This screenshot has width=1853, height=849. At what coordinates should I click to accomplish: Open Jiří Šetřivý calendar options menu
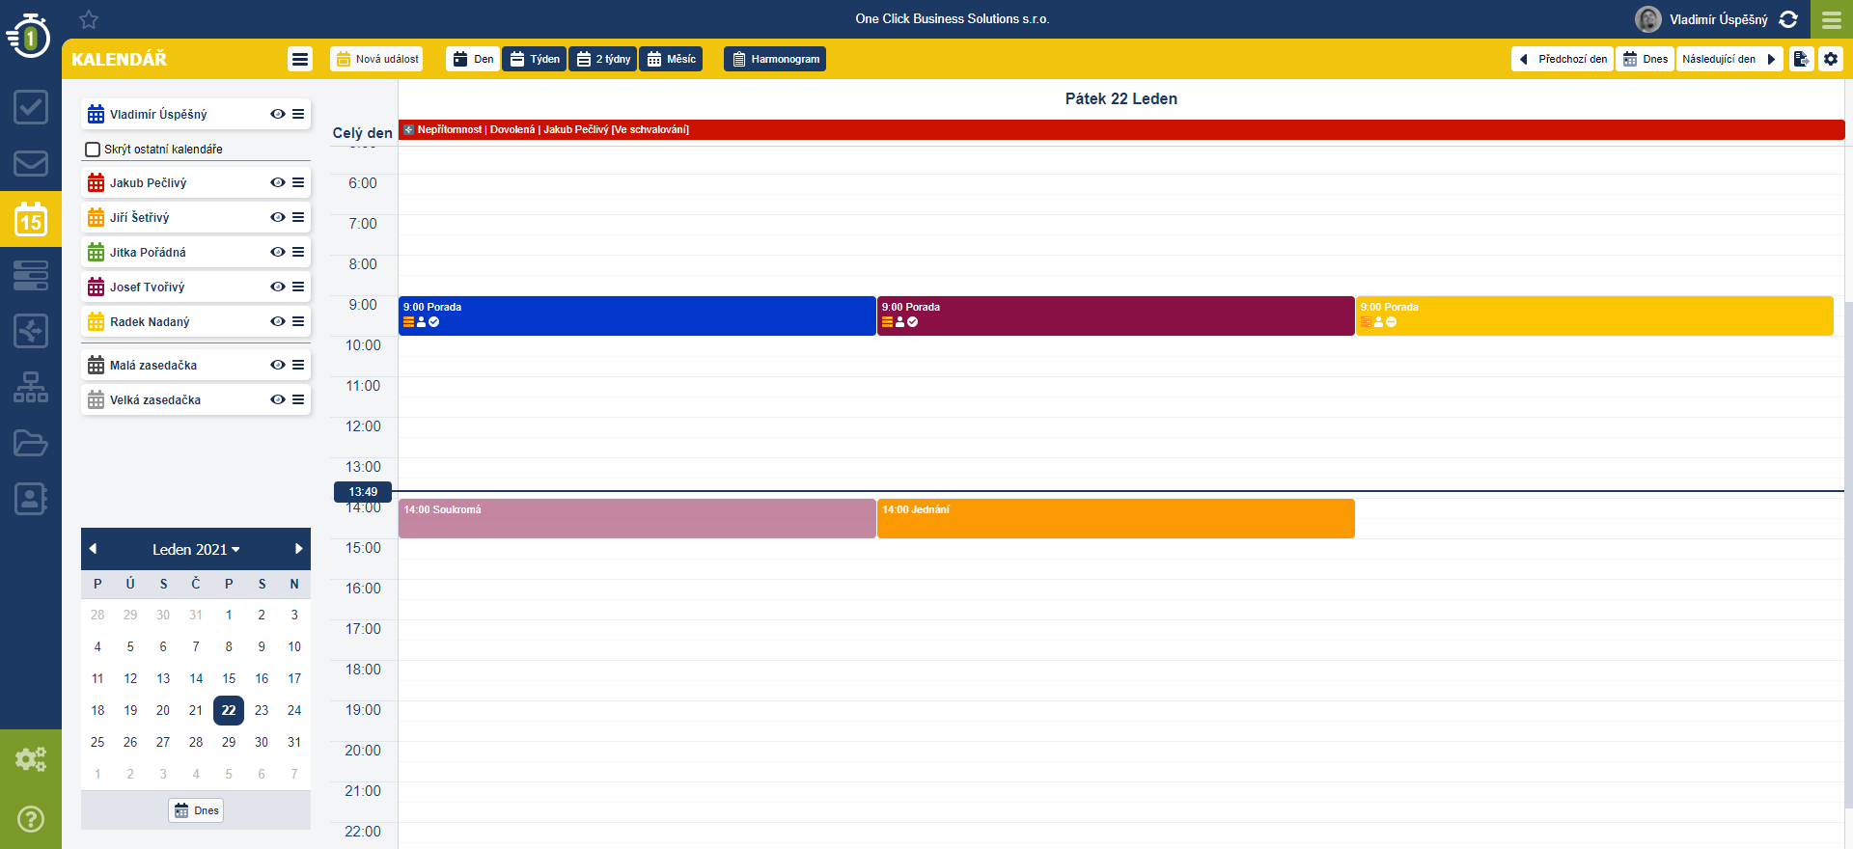298,217
